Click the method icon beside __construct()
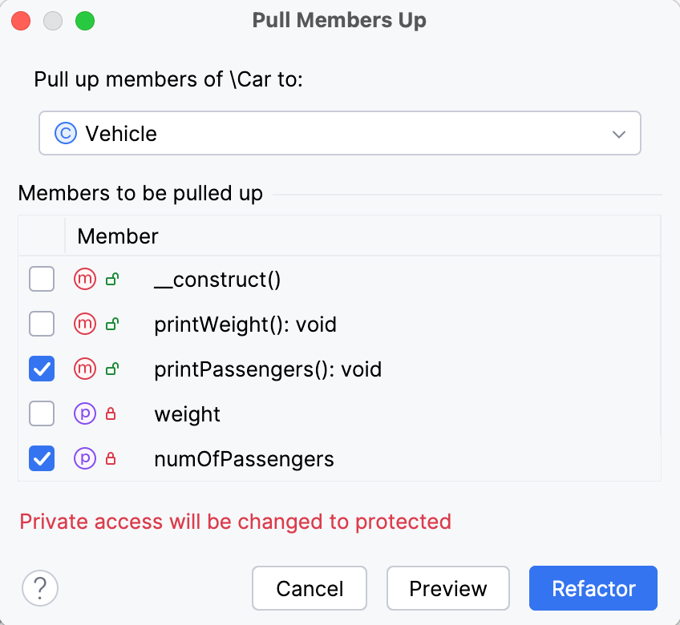 (x=84, y=279)
